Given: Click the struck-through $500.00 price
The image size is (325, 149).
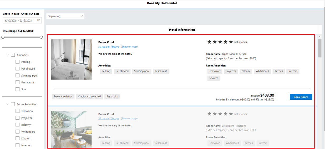Looking at the screenshot, I should (x=255, y=96).
